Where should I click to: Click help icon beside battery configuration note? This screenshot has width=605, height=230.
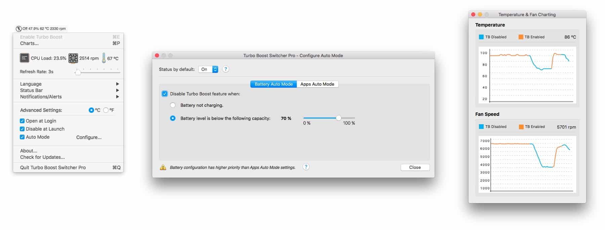(x=306, y=167)
